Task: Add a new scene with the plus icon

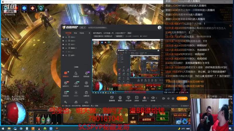Action: [x=89, y=33]
